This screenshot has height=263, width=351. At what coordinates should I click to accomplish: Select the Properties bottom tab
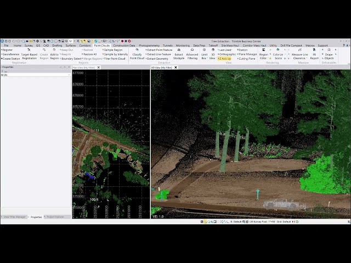tap(36, 217)
